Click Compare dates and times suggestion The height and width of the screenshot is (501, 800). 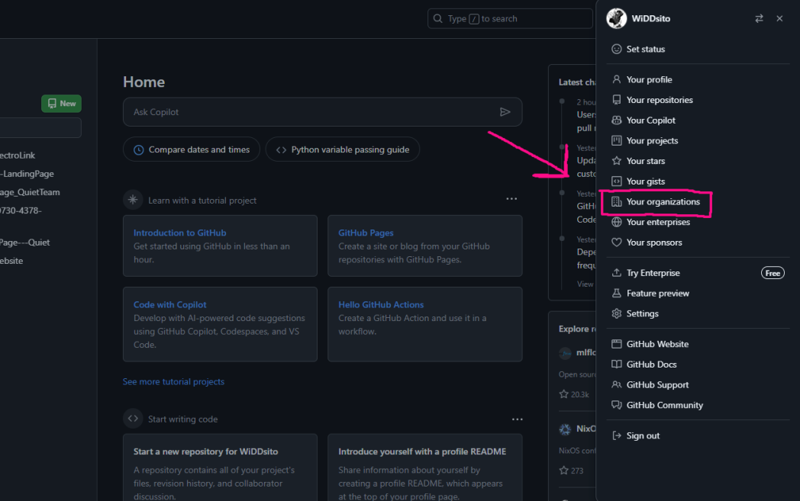point(192,149)
